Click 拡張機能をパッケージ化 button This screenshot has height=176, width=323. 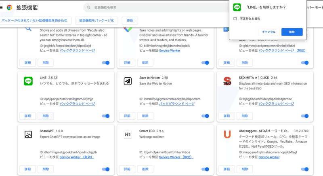[96, 21]
